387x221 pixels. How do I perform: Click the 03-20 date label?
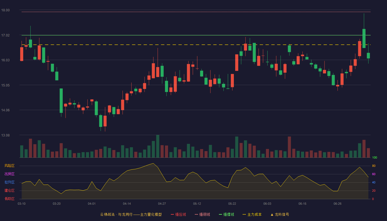coord(57,204)
